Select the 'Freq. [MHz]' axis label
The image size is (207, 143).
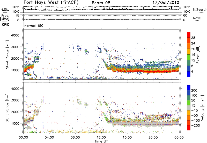click(x=5, y=18)
